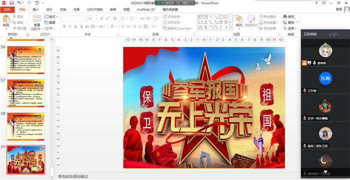The image size is (350, 180).
Task: Toggle Underline text formatting
Action: [x=75, y=26]
